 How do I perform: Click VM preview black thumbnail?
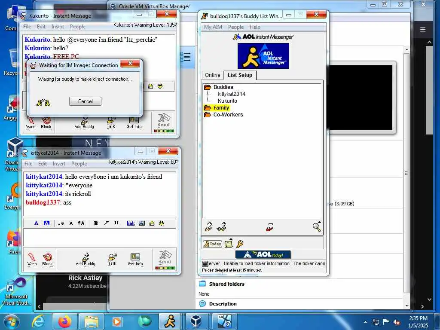pyautogui.click(x=361, y=98)
